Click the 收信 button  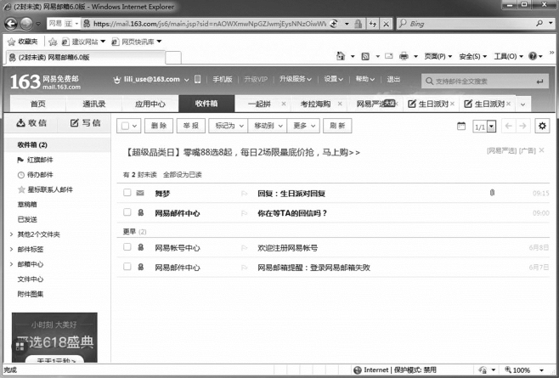(31, 123)
